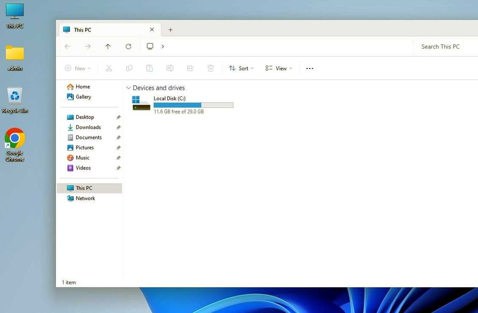Click the monitor icon in the address bar
Image resolution: width=478 pixels, height=313 pixels.
click(x=150, y=46)
